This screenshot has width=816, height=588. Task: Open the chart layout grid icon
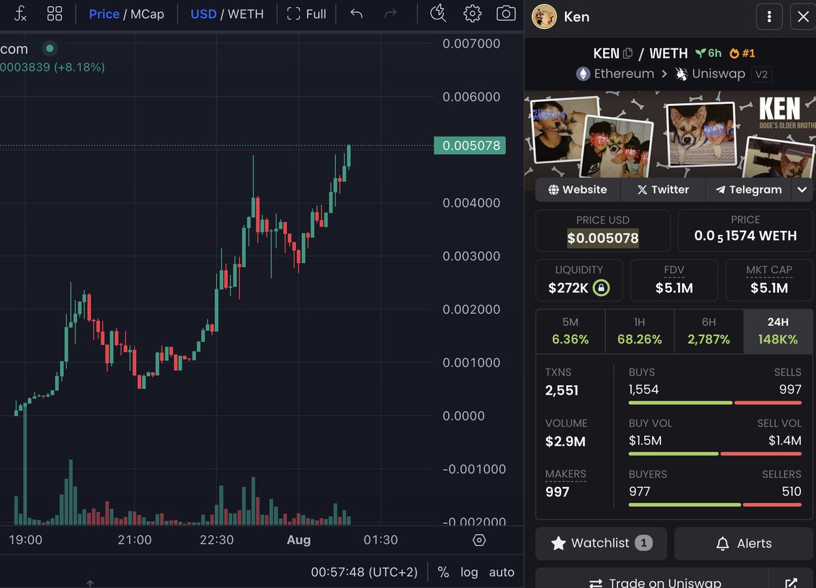55,14
